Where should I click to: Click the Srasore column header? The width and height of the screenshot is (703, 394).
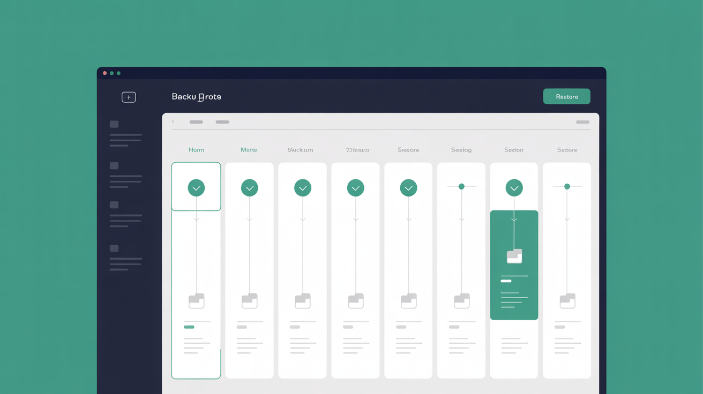(x=408, y=150)
